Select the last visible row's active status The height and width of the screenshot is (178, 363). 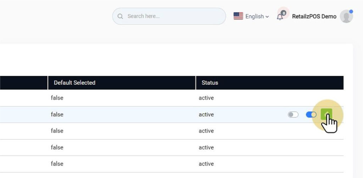(206, 164)
